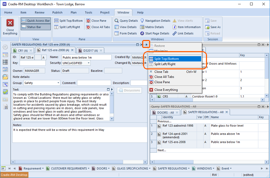Click the Discussions button

pyautogui.click(x=129, y=91)
